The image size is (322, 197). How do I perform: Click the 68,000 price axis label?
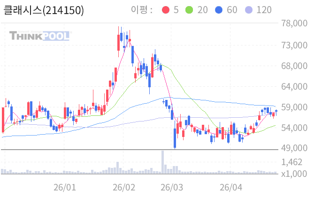coord(294,66)
